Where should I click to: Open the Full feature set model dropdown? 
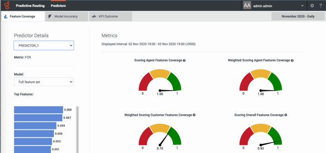pos(44,82)
